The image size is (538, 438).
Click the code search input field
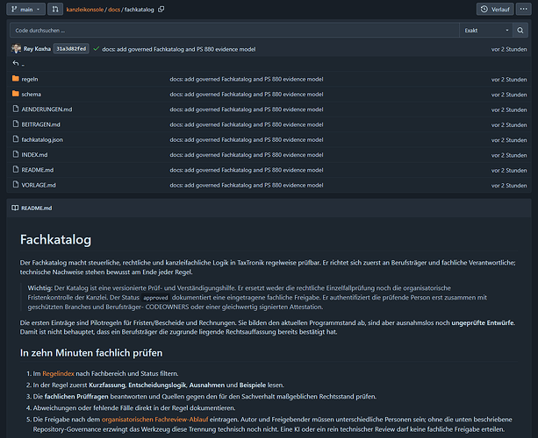[234, 31]
